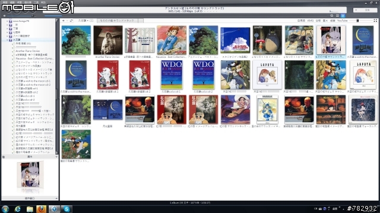Click the music player taskbar icon

click(x=54, y=209)
